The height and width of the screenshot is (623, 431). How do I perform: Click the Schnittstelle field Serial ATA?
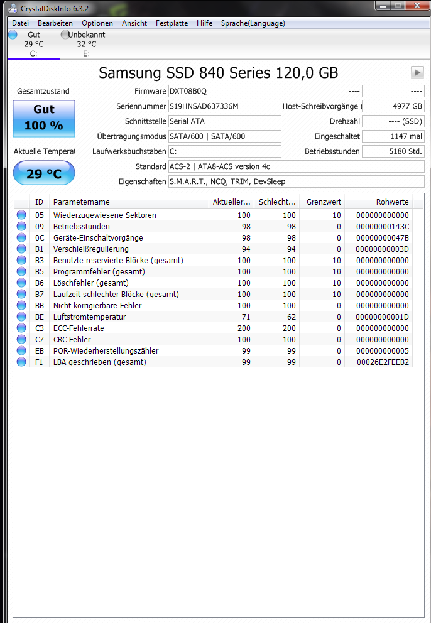point(225,121)
